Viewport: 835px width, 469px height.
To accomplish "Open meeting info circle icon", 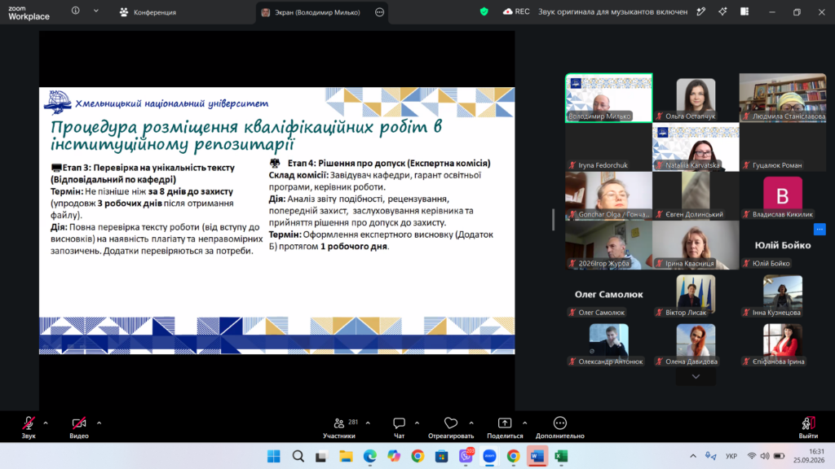I will pos(76,11).
